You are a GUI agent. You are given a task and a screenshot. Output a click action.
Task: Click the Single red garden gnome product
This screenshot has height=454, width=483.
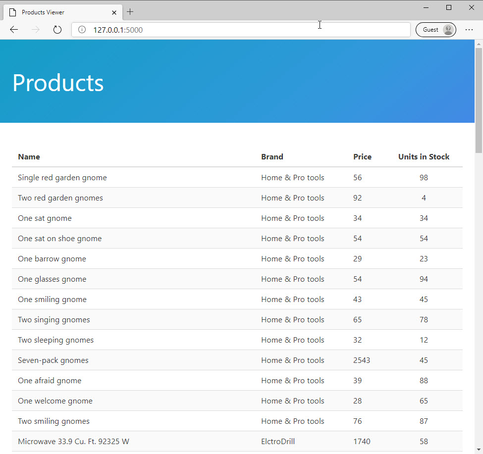(62, 177)
